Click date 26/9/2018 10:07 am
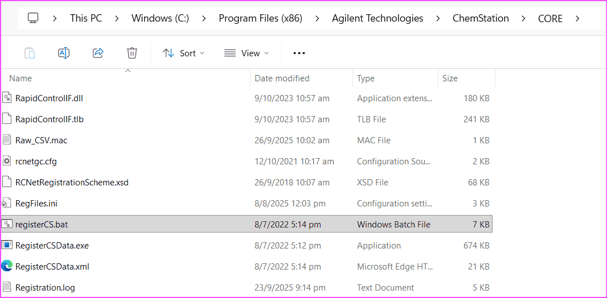This screenshot has height=298, width=607. click(x=292, y=182)
